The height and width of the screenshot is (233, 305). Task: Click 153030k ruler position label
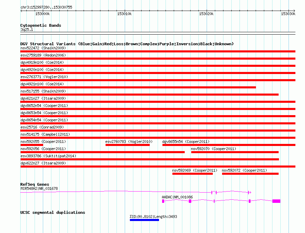288,14
